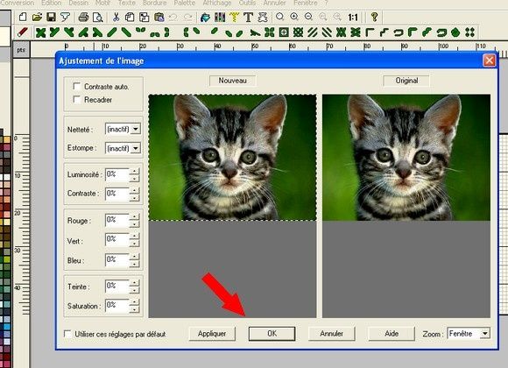Open the Zoom Fenêtre dropdown

[484, 333]
